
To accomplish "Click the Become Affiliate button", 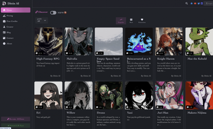I will pyautogui.click(x=16, y=119).
